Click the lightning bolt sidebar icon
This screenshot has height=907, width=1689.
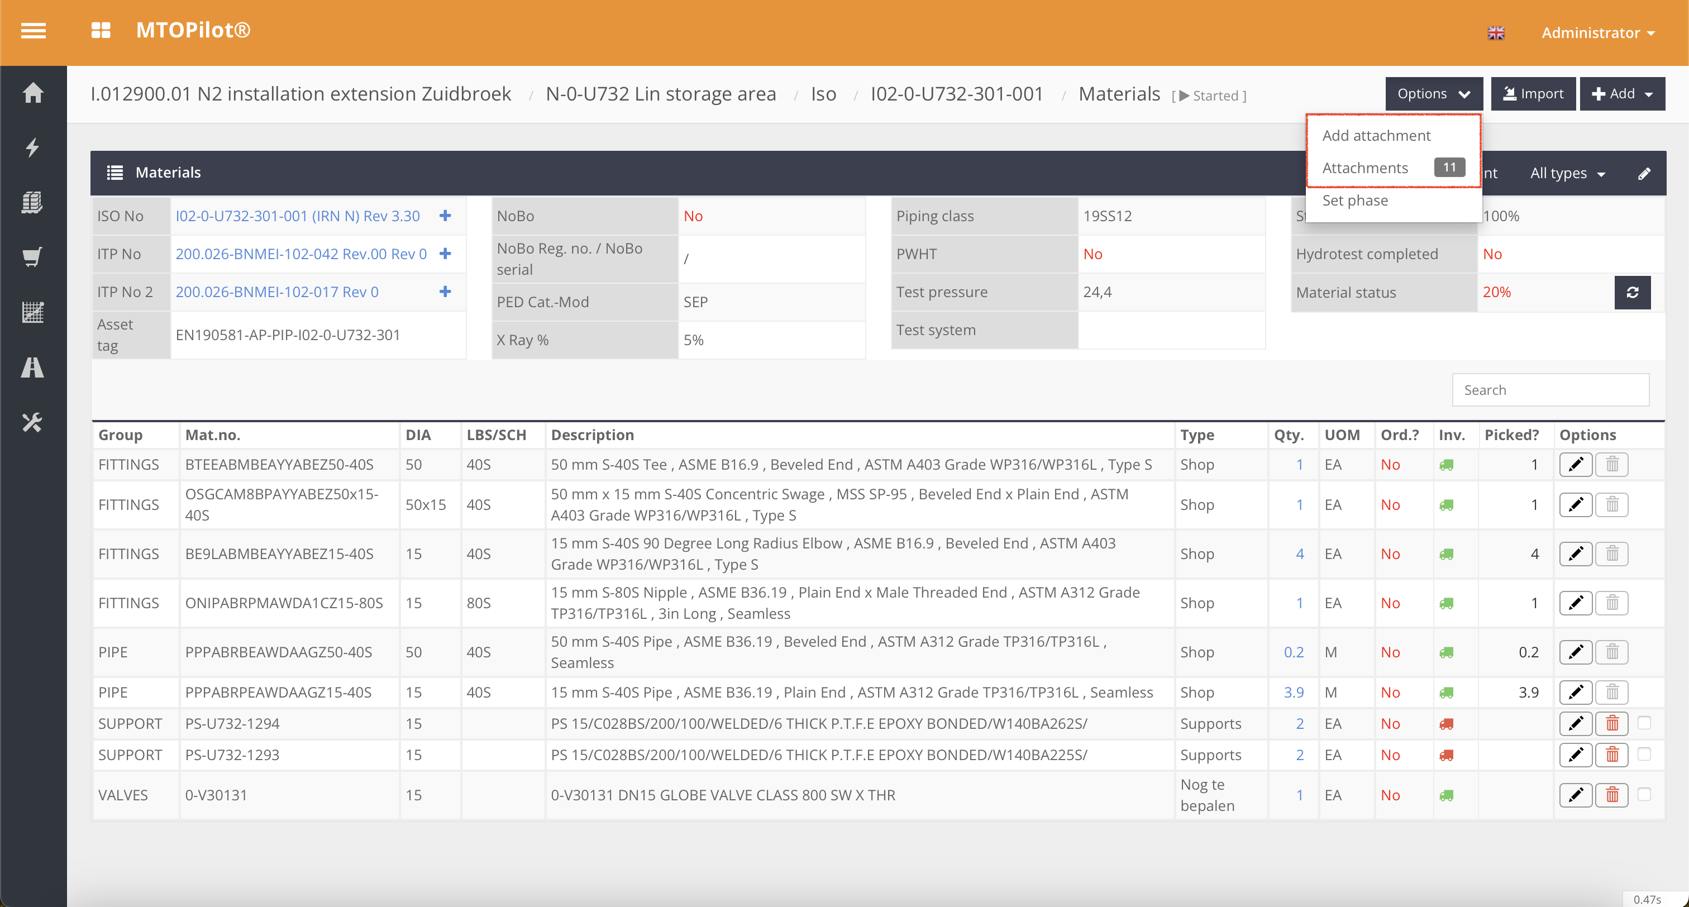point(33,147)
